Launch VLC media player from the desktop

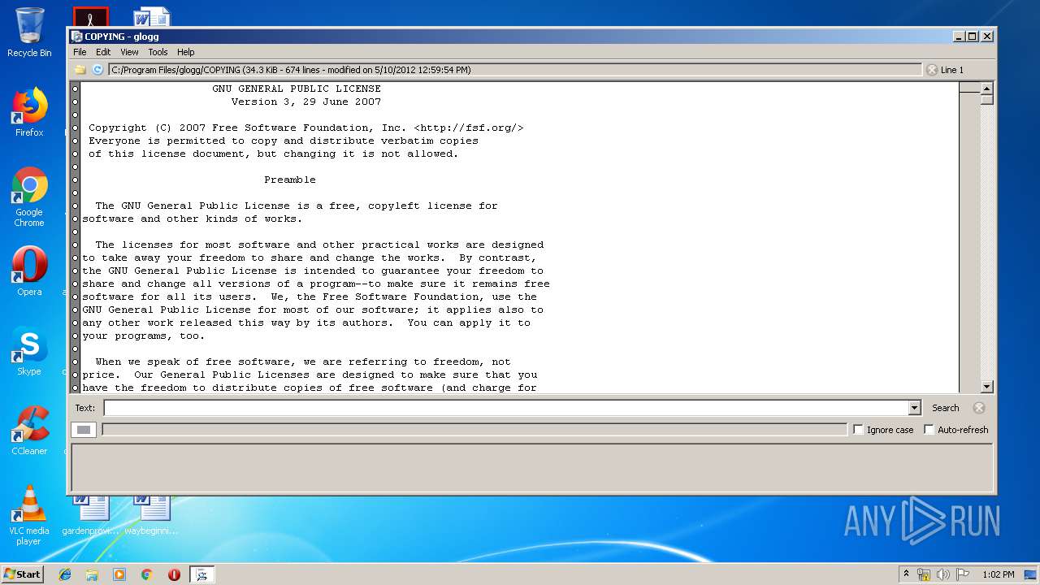tap(29, 515)
